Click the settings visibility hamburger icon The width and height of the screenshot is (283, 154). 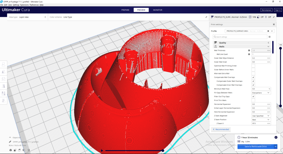pos(269,37)
